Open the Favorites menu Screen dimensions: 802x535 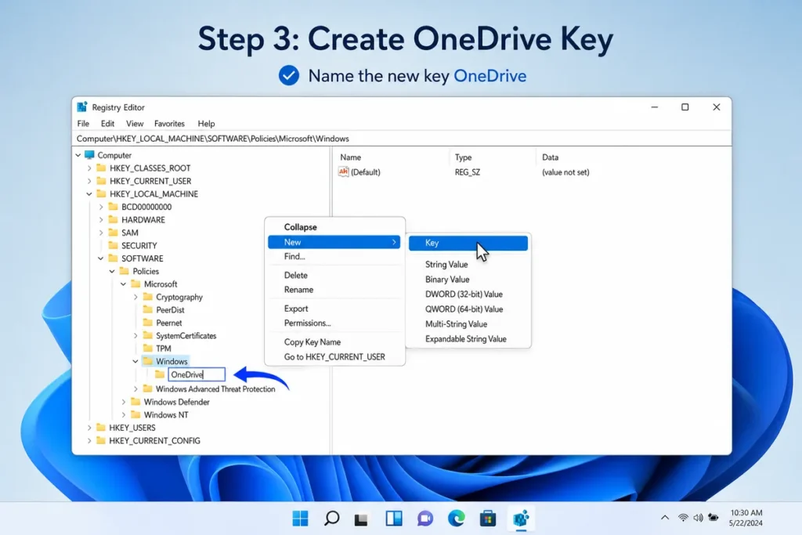169,123
